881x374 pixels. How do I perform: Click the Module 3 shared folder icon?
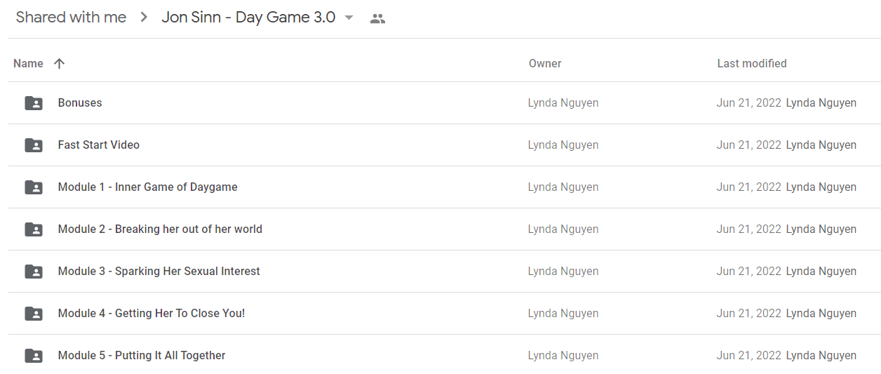point(34,272)
